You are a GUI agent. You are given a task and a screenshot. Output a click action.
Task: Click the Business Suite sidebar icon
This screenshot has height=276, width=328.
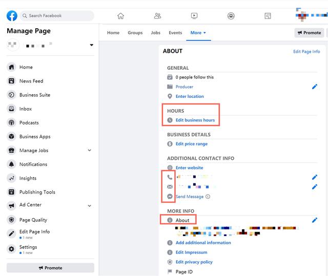coord(11,95)
